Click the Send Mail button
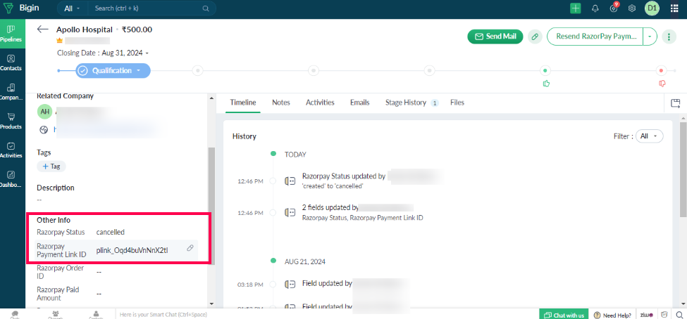687x319 pixels. click(x=495, y=37)
